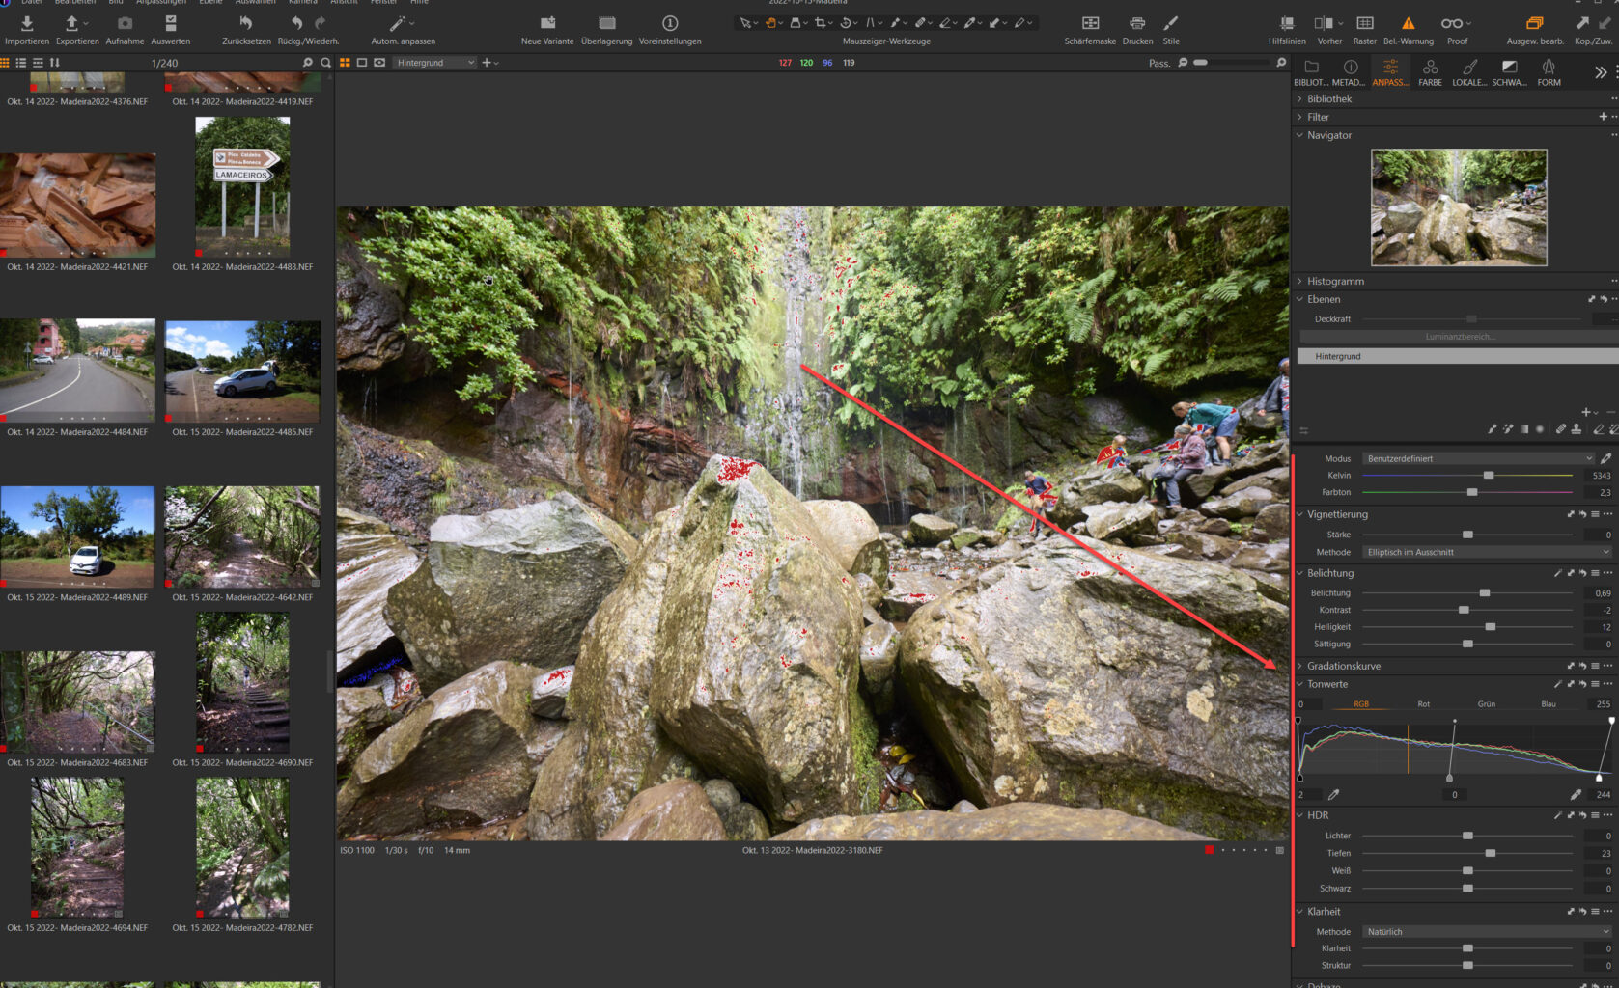Click the Importieren toolbar icon
Screen dimensions: 1619x988
(27, 23)
